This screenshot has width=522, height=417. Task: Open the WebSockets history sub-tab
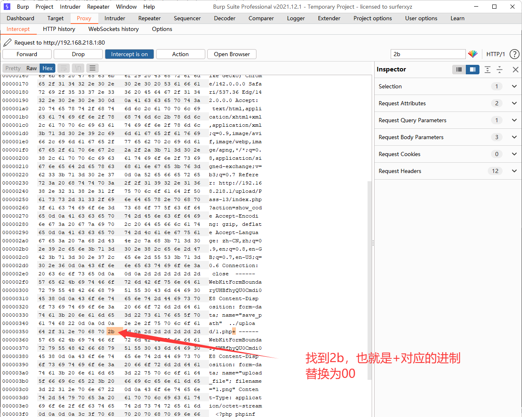114,29
